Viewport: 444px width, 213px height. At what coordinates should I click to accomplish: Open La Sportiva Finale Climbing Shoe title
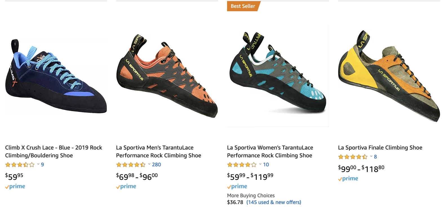[x=380, y=148]
